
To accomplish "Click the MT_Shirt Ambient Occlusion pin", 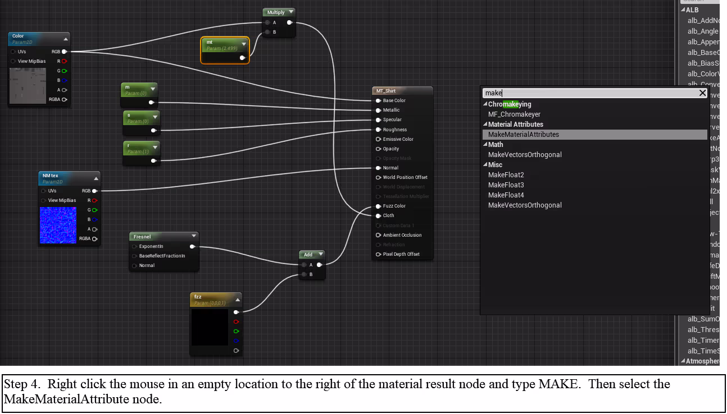I will (378, 235).
